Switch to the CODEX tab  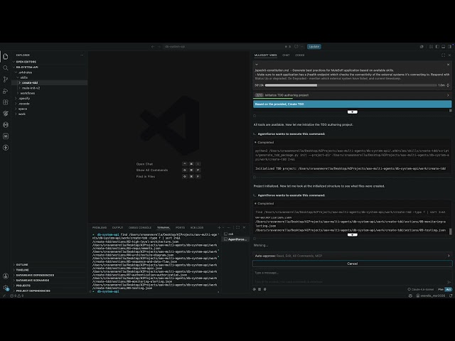[x=300, y=55]
